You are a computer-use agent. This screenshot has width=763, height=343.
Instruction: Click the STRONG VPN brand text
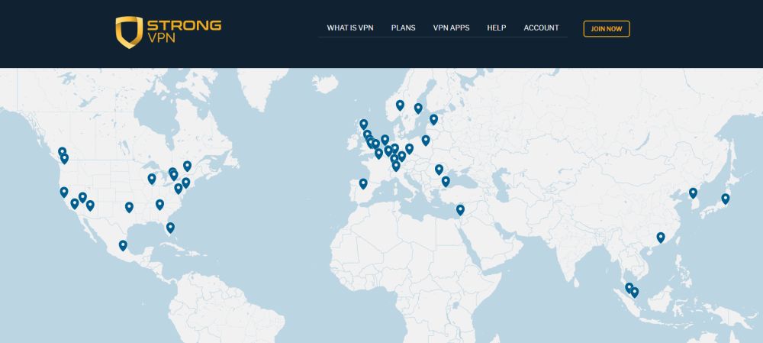click(184, 31)
